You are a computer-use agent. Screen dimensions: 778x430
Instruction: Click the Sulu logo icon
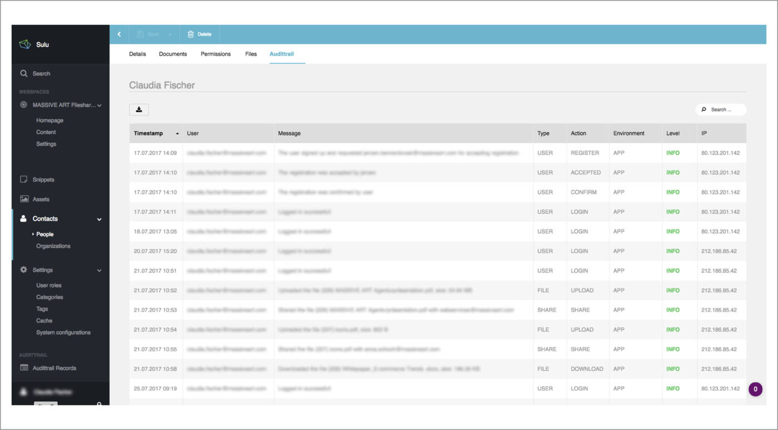tap(24, 44)
